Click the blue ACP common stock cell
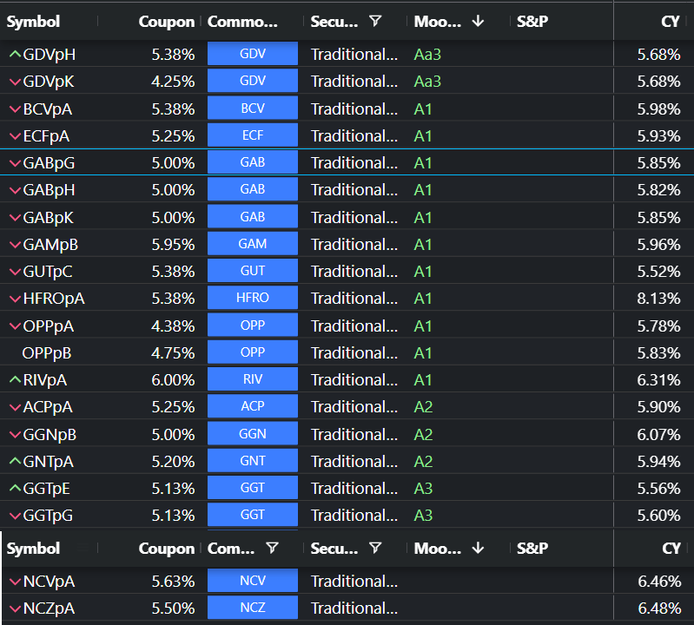 pos(253,405)
